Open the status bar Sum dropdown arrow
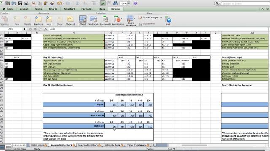270x151 pixels. (x=174, y=149)
